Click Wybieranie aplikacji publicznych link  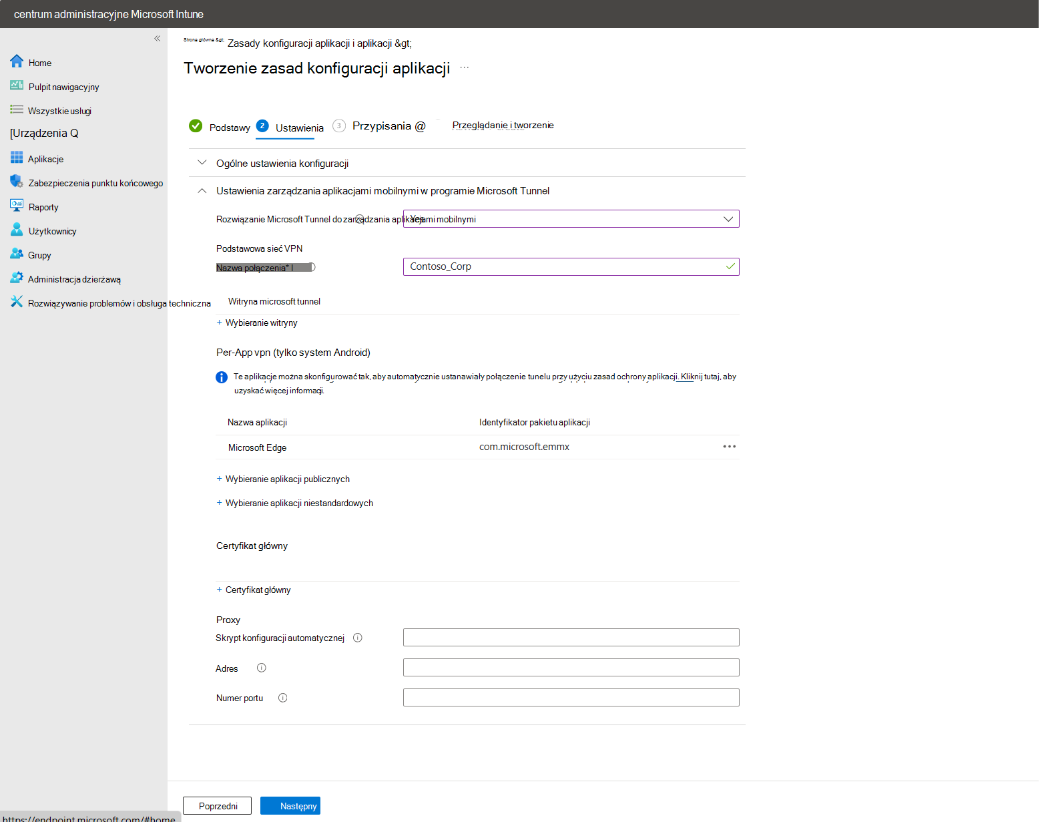(288, 479)
